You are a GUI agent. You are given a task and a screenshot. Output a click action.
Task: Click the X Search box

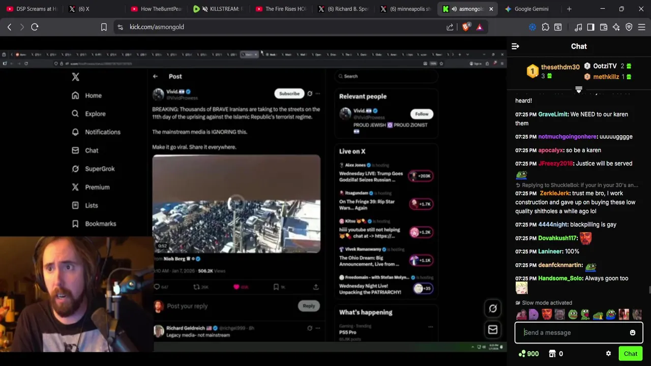(387, 76)
